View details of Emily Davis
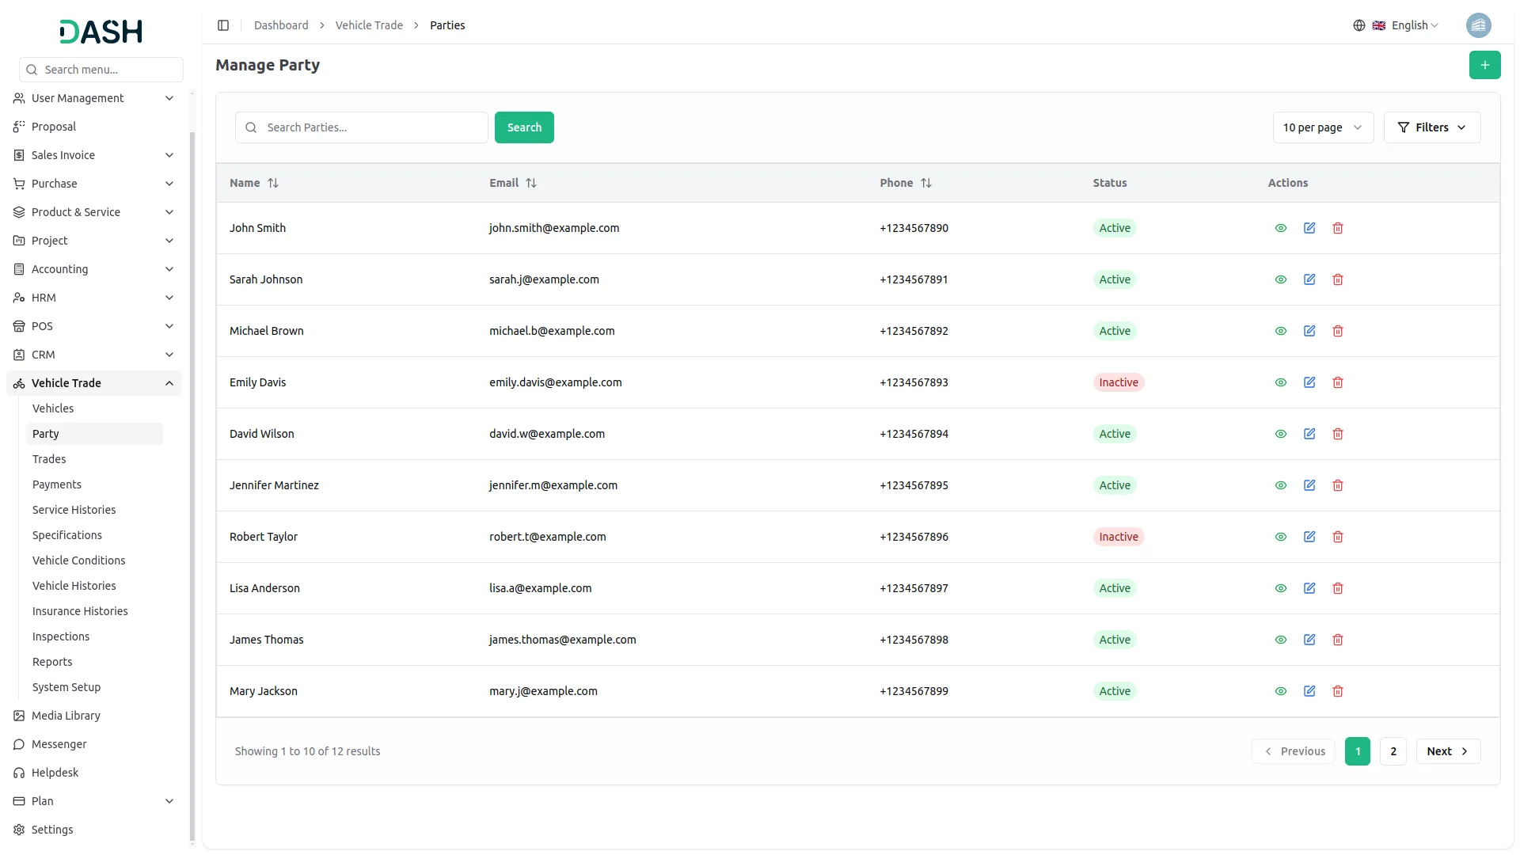 [x=1281, y=382]
